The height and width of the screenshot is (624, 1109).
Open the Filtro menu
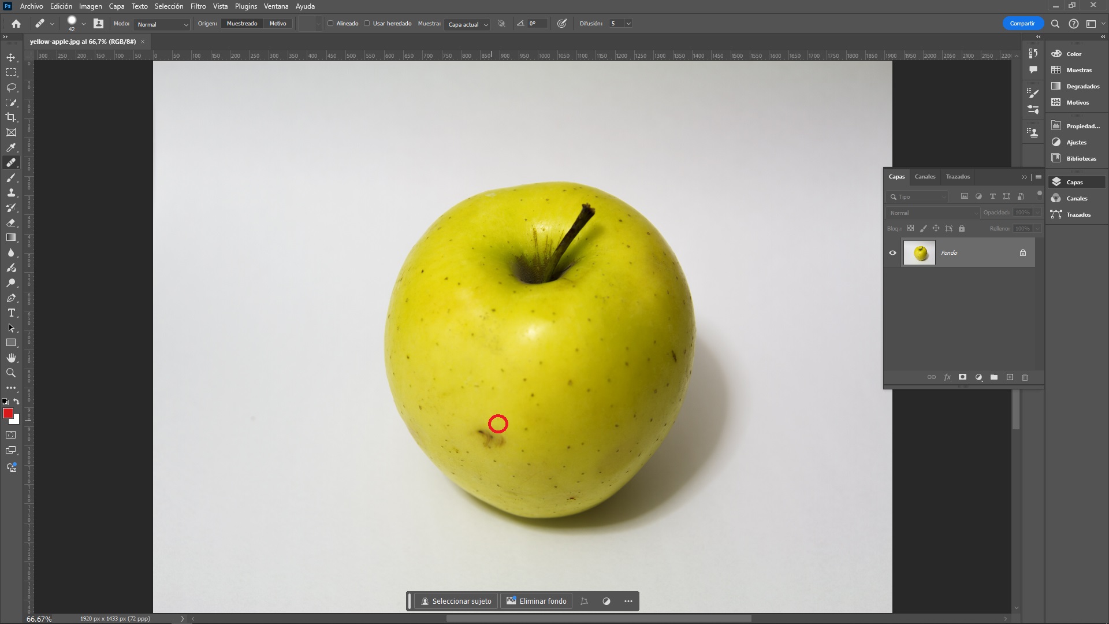point(198,6)
